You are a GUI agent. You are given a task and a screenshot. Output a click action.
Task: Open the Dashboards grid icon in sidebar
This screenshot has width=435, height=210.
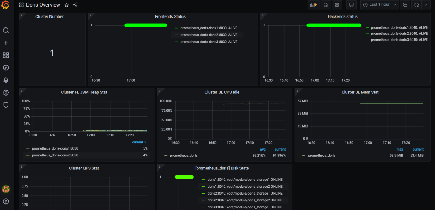(x=6, y=55)
